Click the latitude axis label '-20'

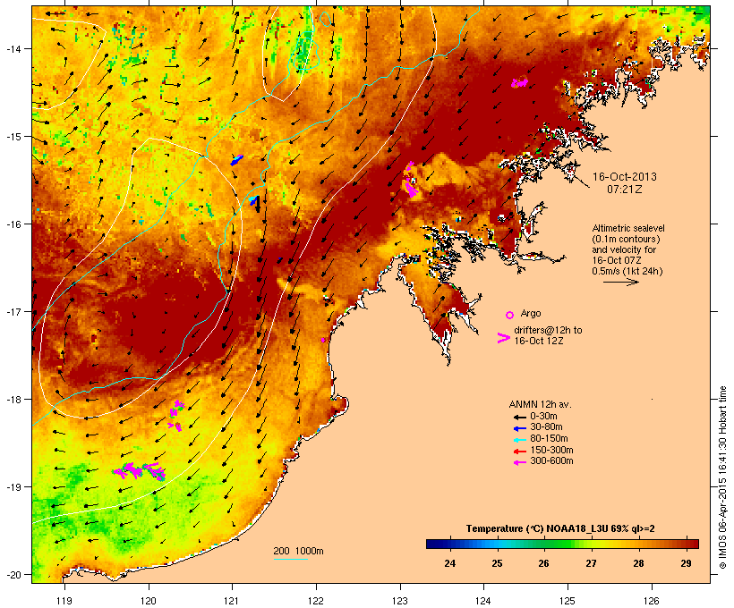[x=13, y=574]
